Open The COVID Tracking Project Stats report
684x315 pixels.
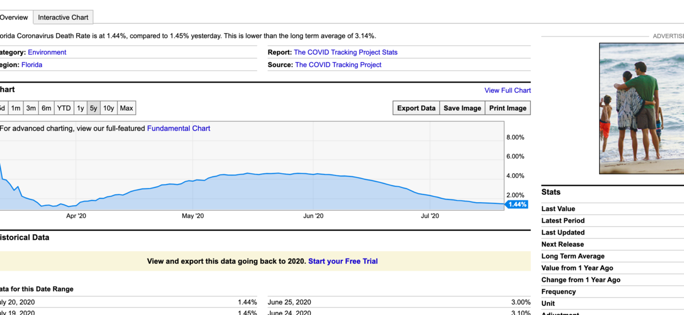point(345,52)
